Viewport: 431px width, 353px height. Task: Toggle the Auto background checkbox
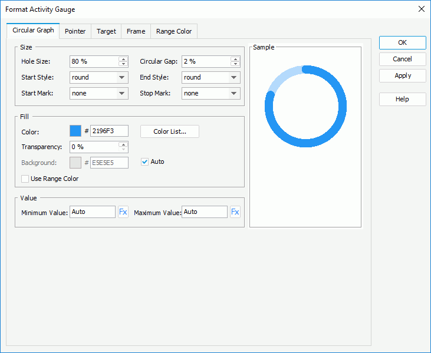(145, 162)
